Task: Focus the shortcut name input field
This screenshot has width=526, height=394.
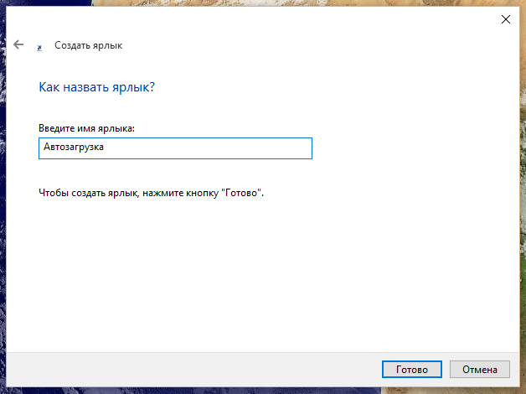Action: [x=175, y=148]
